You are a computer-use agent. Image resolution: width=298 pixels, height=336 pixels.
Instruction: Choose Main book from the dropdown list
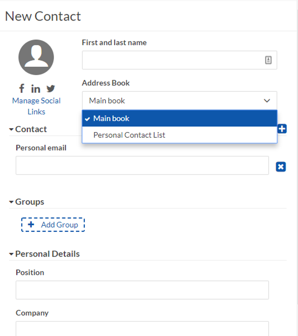coord(180,118)
